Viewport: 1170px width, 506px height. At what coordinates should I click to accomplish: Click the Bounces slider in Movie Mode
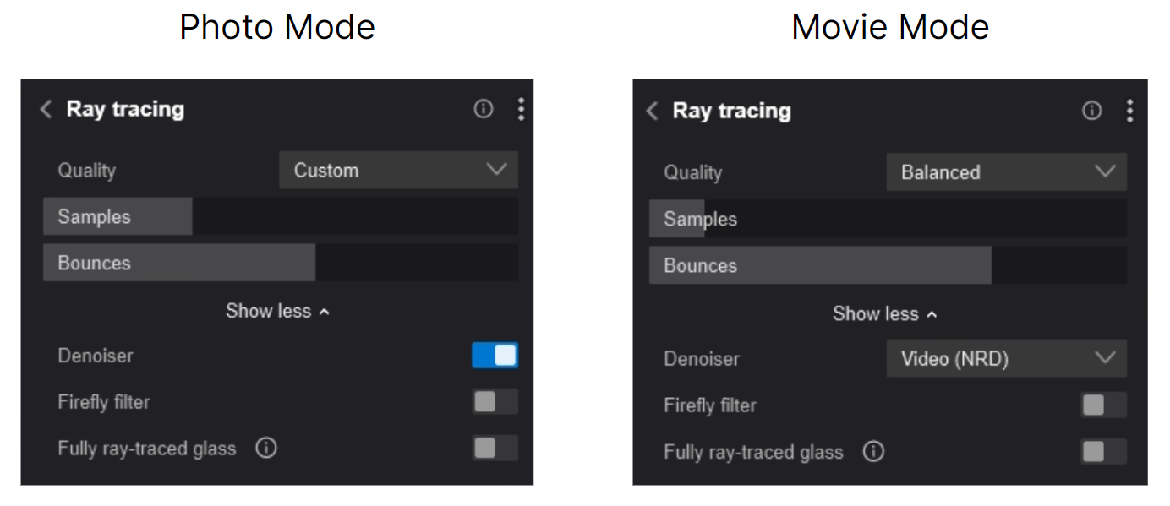pyautogui.click(x=888, y=266)
